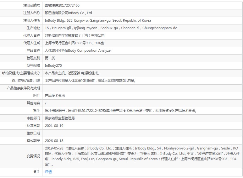
Task: Select model value InBody270
Action: [53, 65]
